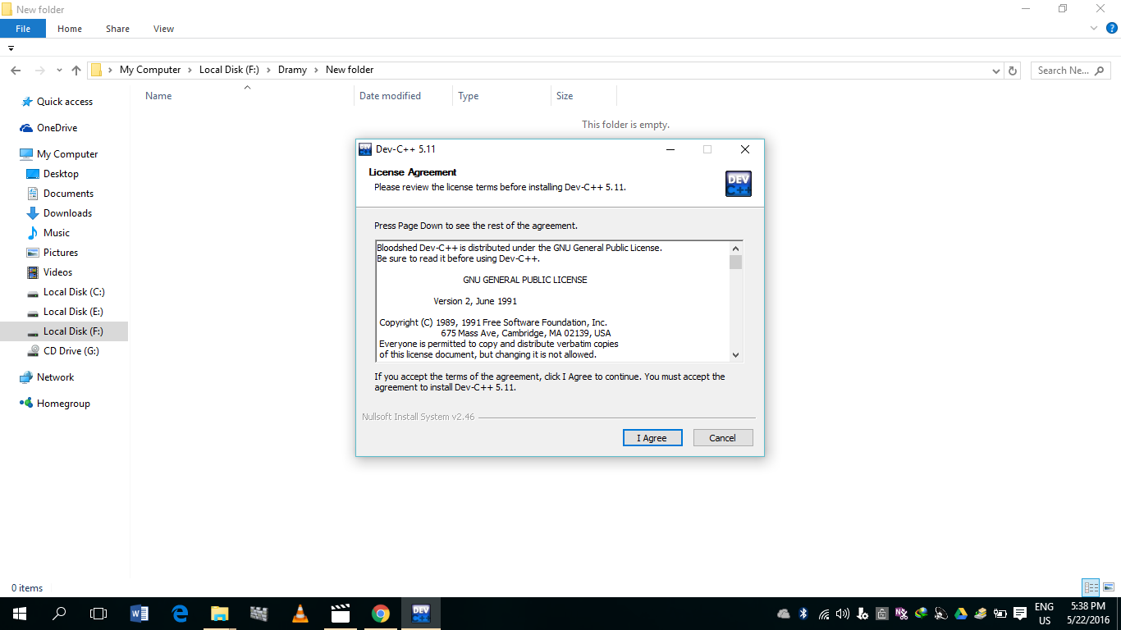
Task: Switch to the Home ribbon tab
Action: [x=70, y=29]
